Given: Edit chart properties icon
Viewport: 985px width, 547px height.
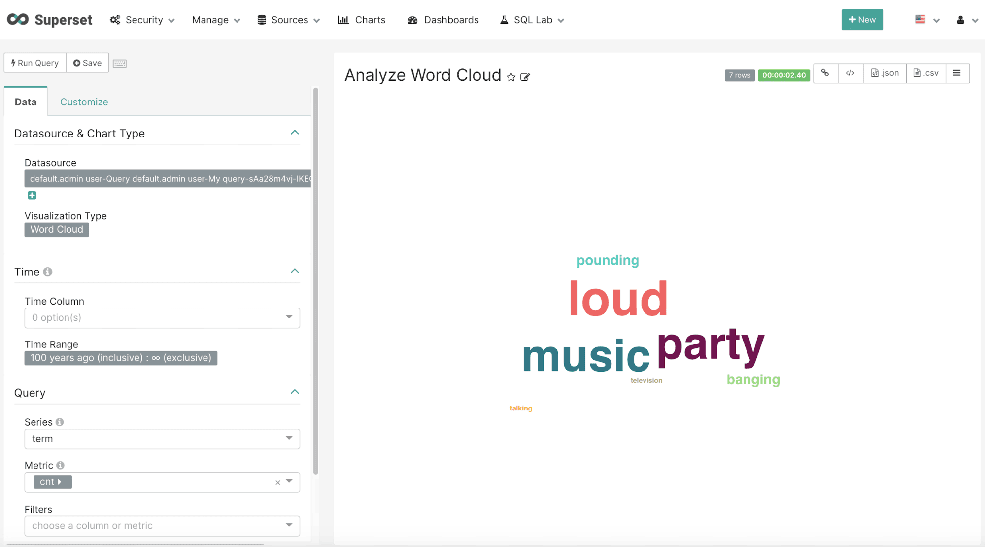Looking at the screenshot, I should click(x=525, y=77).
